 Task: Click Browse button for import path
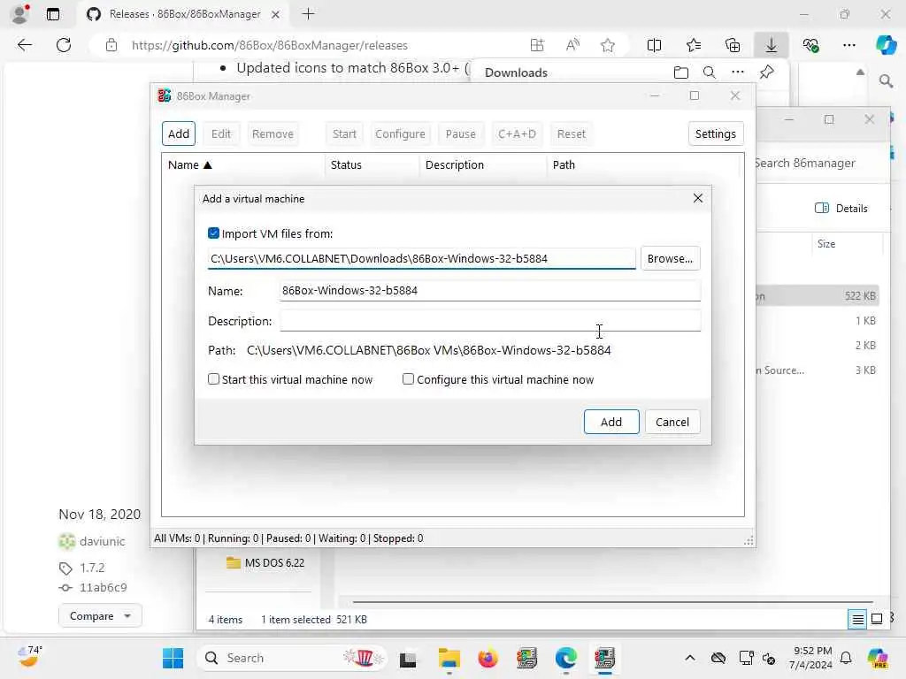[670, 258]
